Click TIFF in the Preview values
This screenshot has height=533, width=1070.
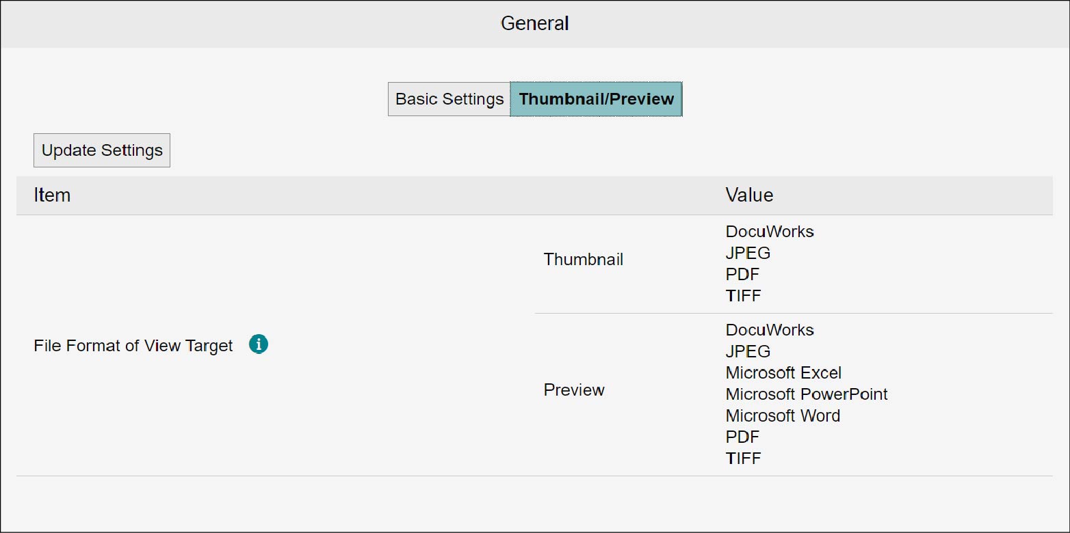[743, 459]
